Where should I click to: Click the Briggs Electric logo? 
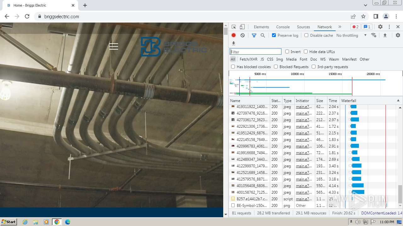174,46
